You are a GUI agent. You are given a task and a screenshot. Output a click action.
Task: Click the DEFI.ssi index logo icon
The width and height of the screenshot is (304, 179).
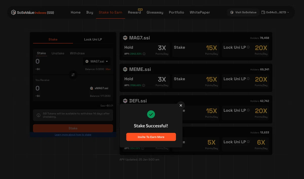[125, 101]
